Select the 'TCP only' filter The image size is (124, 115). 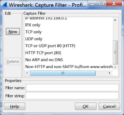point(69,32)
